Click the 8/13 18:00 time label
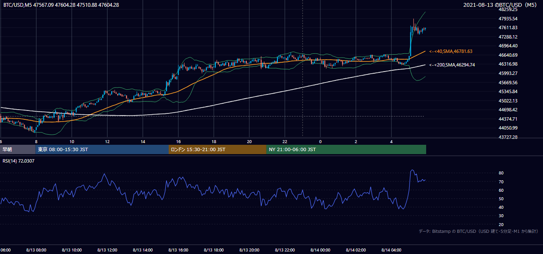The width and height of the screenshot is (543, 254). point(214,250)
